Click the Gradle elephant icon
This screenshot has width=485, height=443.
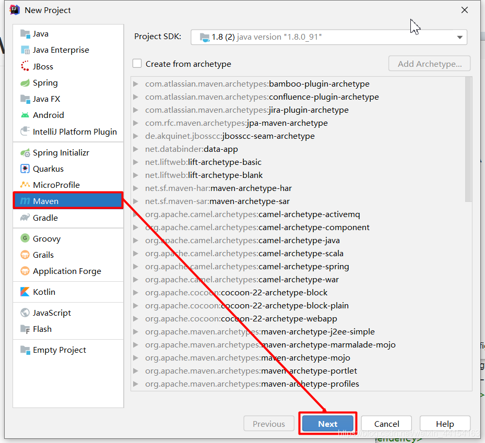coord(25,218)
